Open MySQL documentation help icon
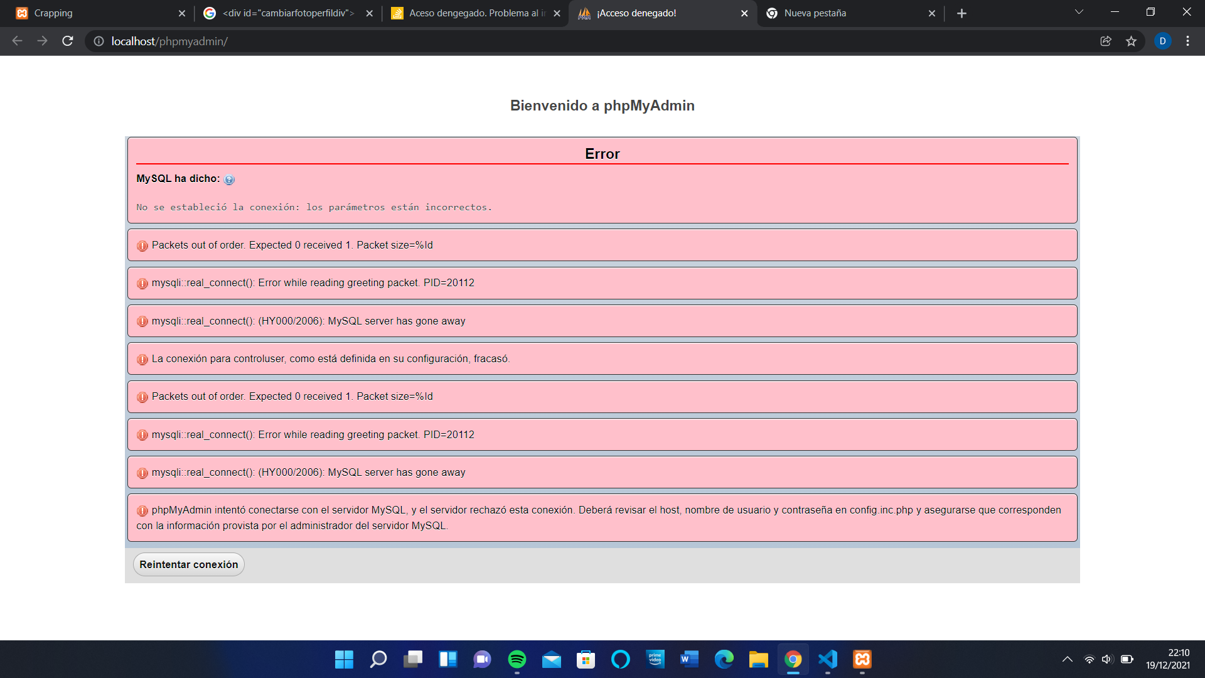Viewport: 1205px width, 678px height. 229,180
